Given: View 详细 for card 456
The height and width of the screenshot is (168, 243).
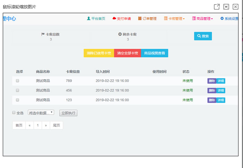Looking at the screenshot, I should tap(221, 91).
